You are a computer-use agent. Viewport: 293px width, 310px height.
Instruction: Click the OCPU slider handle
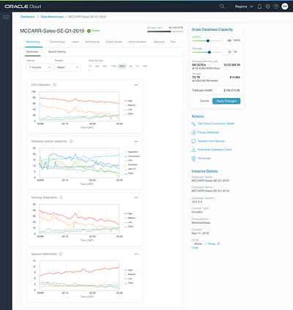pyautogui.click(x=208, y=41)
